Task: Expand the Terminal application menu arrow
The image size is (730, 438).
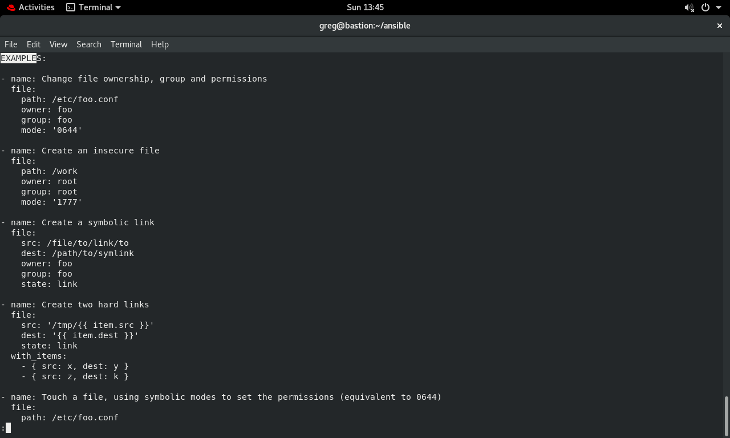Action: (118, 7)
